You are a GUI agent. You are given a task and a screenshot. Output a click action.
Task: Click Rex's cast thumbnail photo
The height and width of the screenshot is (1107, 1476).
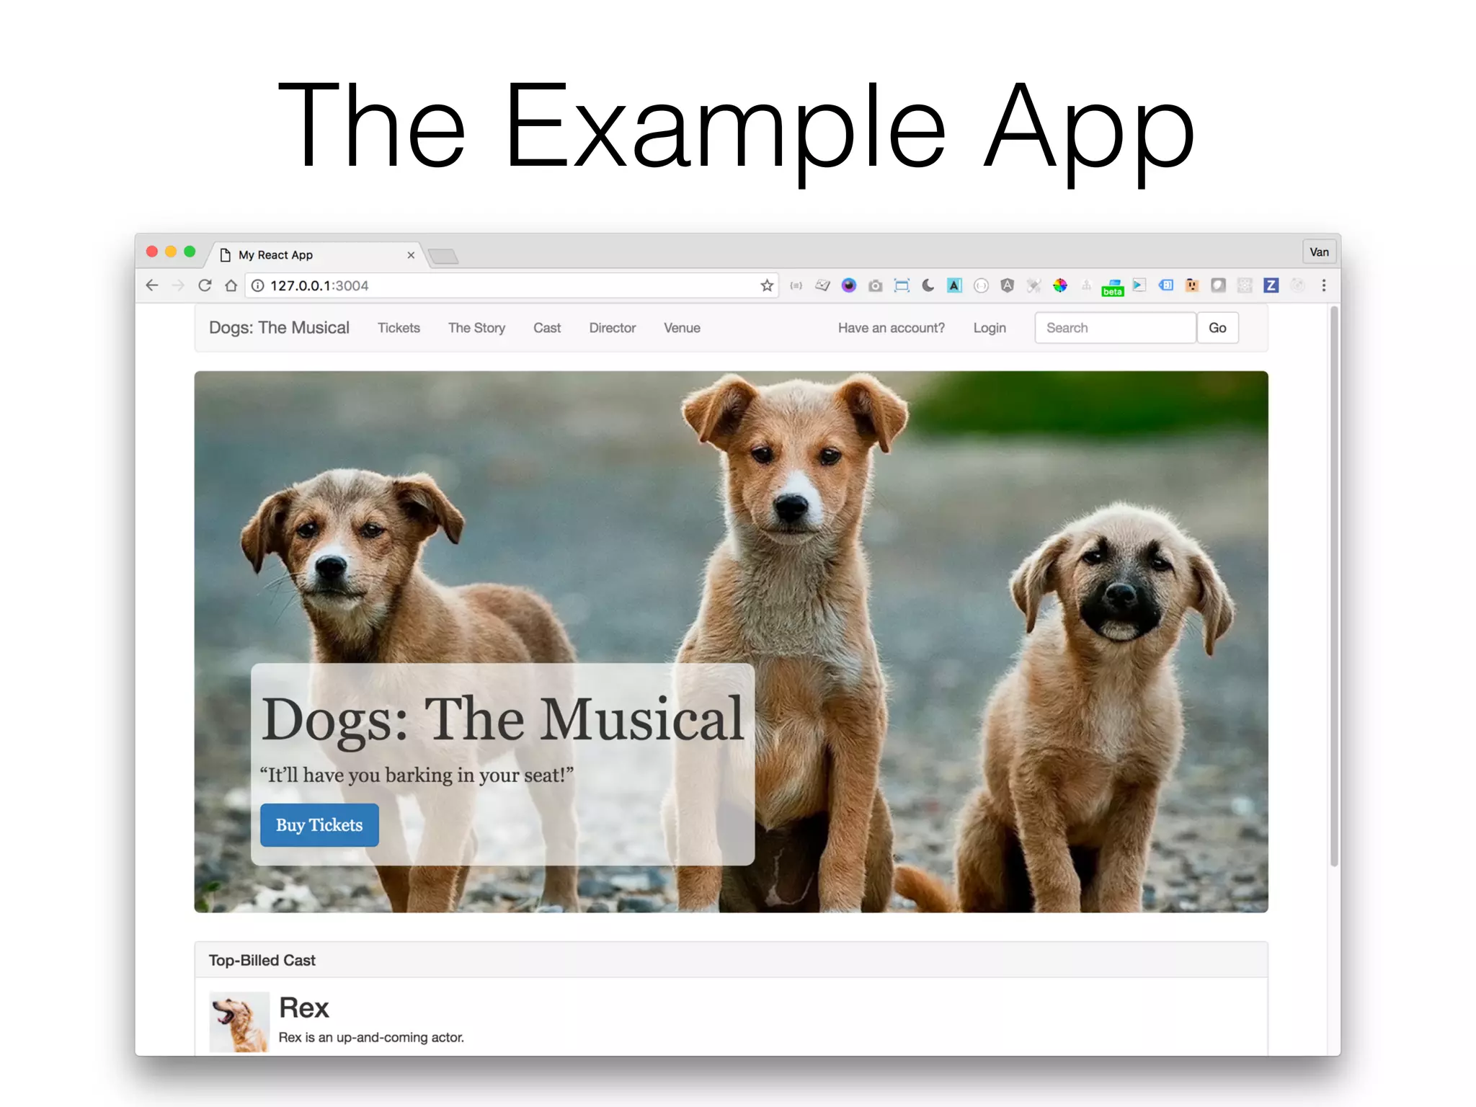click(x=239, y=1022)
